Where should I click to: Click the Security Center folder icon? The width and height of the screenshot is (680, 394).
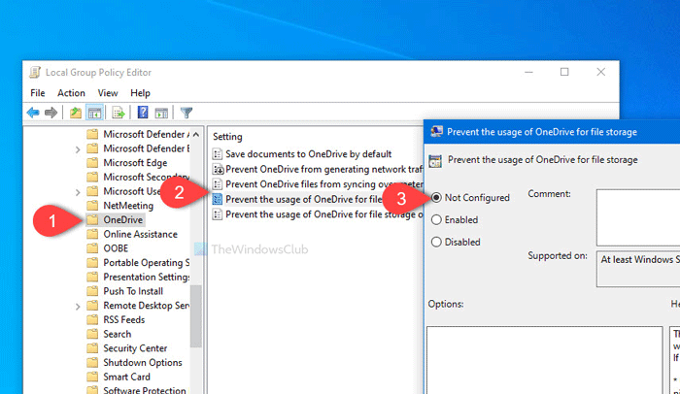[x=92, y=348]
